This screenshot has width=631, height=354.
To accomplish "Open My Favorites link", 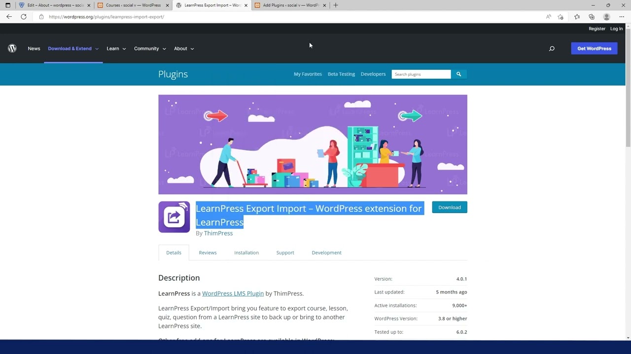I will point(308,74).
